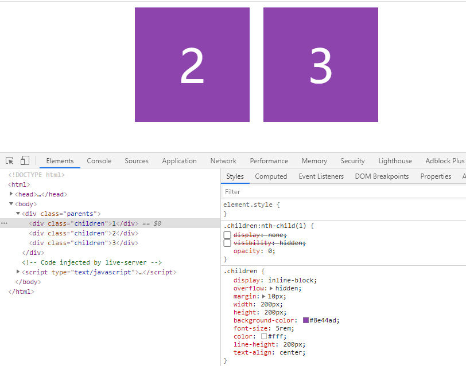The height and width of the screenshot is (366, 466).
Task: Open the Sources tab
Action: [137, 161]
